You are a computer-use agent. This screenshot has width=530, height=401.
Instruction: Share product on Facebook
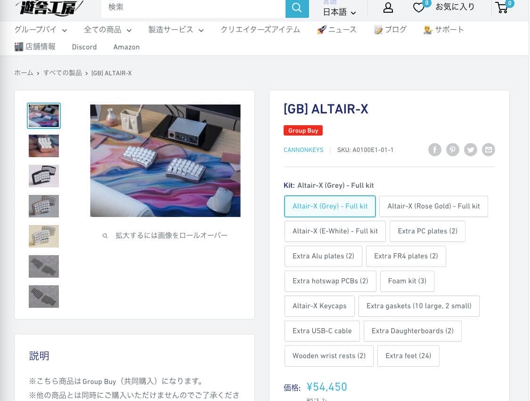(x=435, y=150)
